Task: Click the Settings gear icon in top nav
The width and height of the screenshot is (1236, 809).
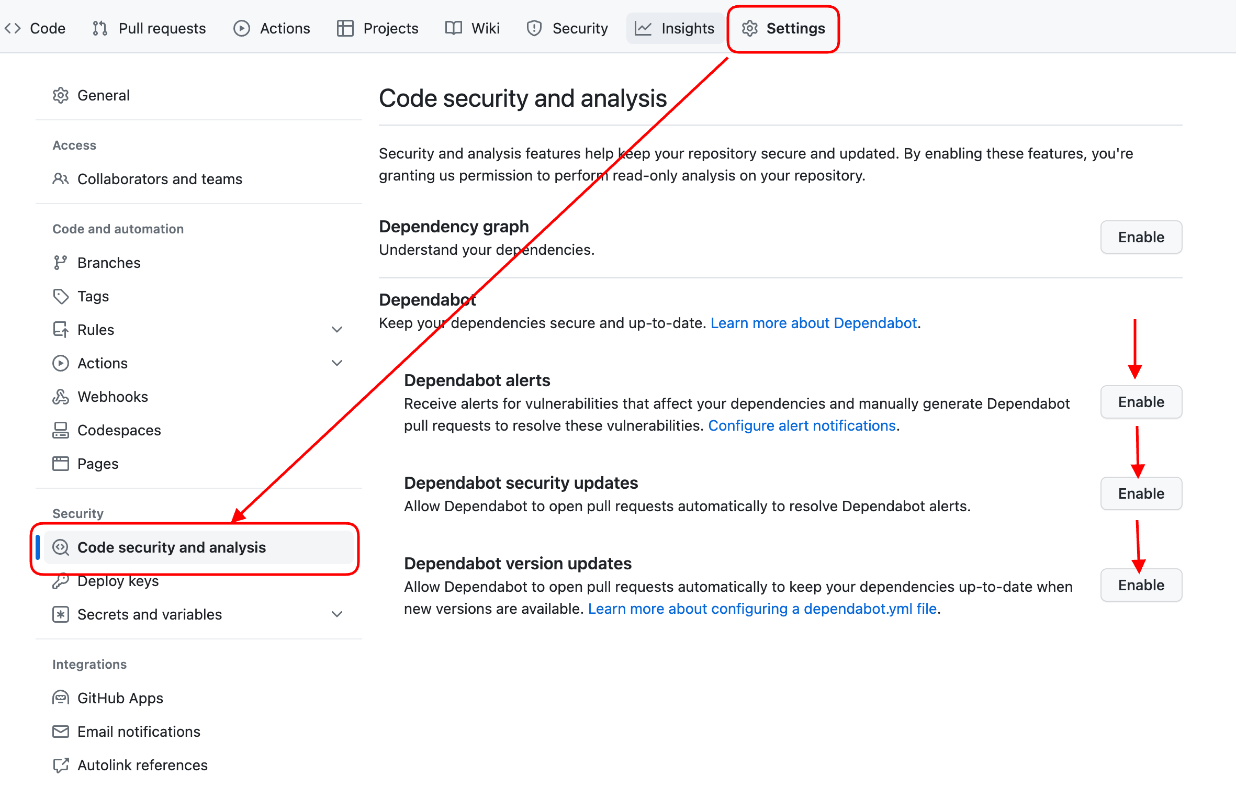Action: (x=750, y=28)
